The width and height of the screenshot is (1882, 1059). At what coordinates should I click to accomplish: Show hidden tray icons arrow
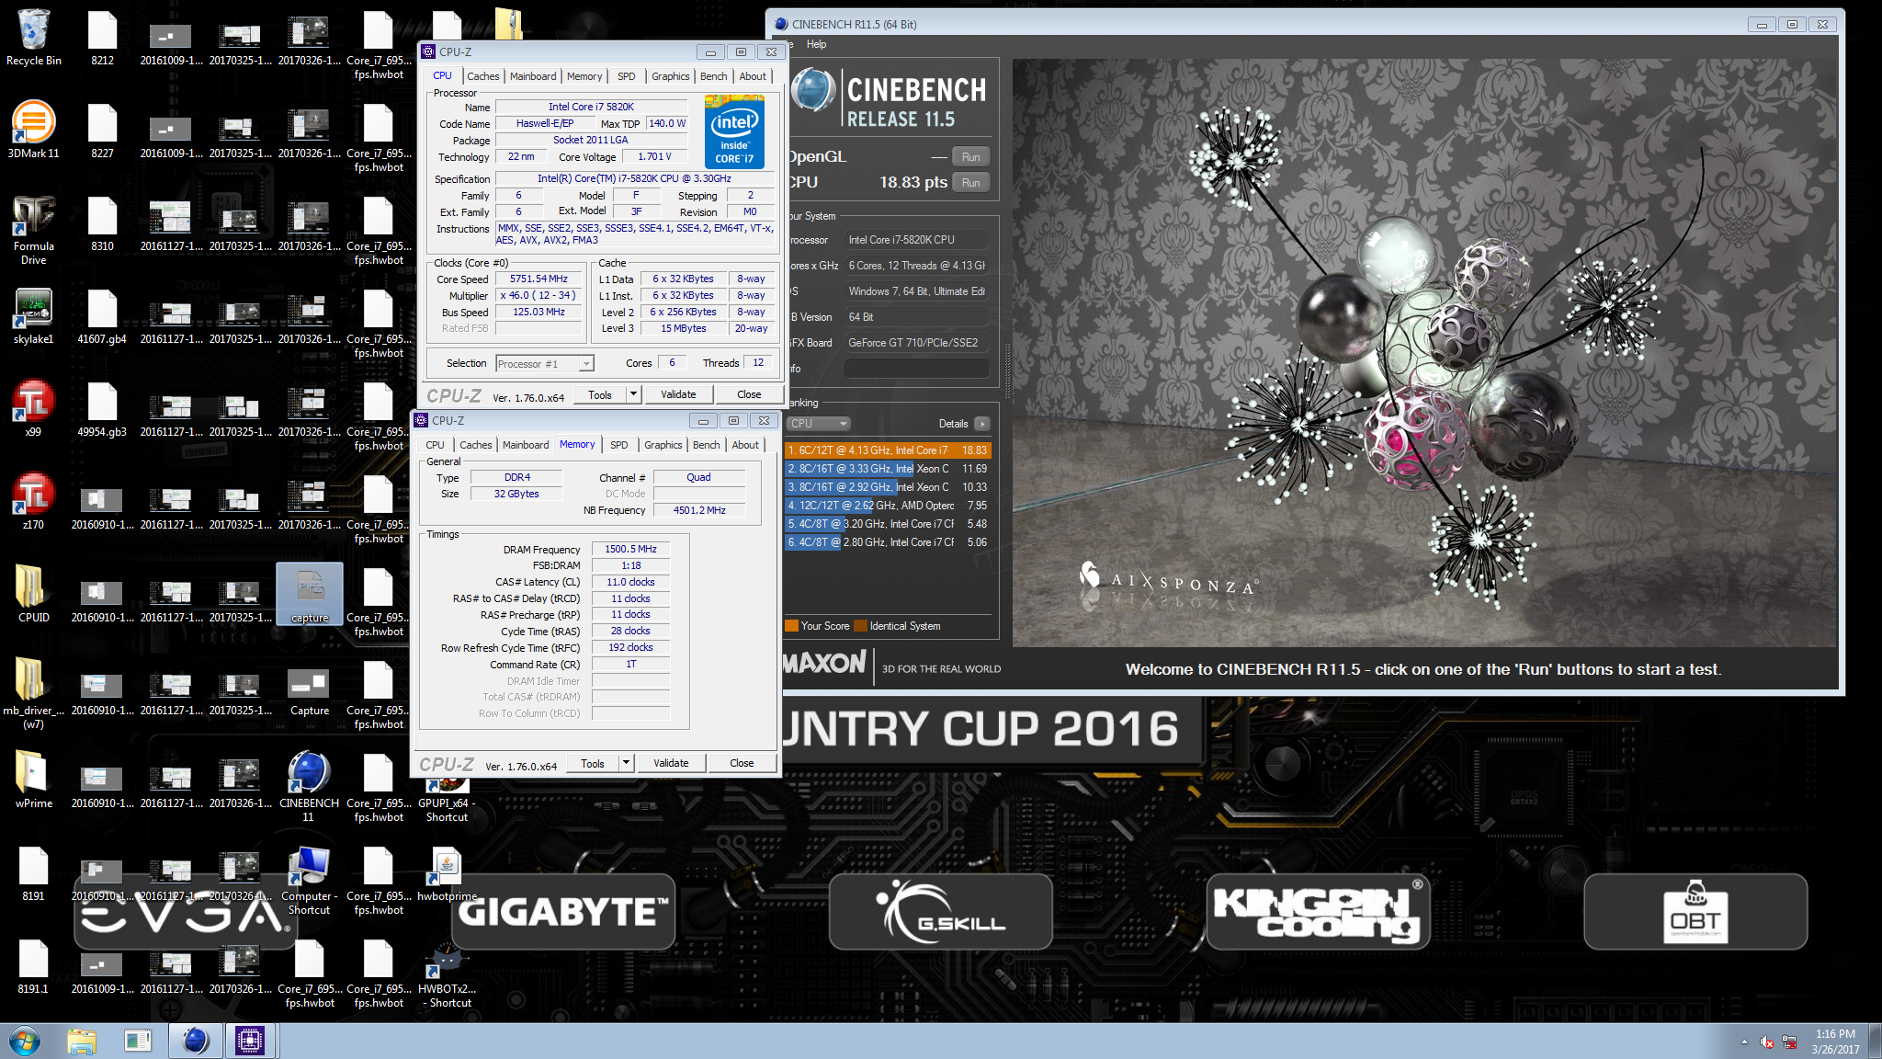pyautogui.click(x=1743, y=1042)
